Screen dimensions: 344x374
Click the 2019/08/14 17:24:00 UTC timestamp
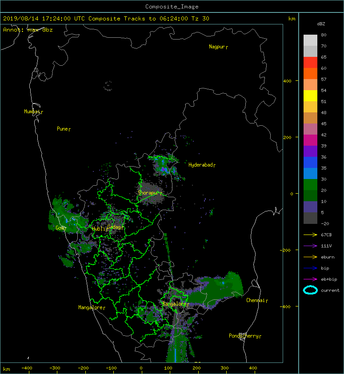[44, 19]
